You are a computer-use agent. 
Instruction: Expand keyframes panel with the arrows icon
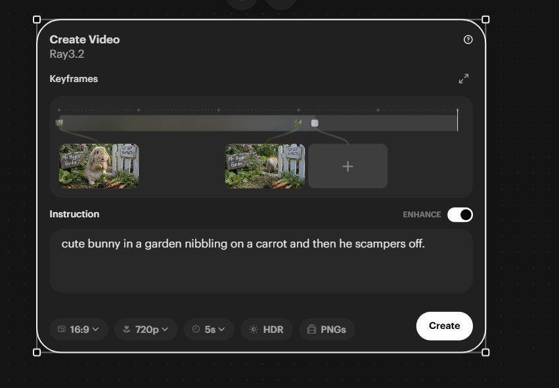click(x=464, y=79)
